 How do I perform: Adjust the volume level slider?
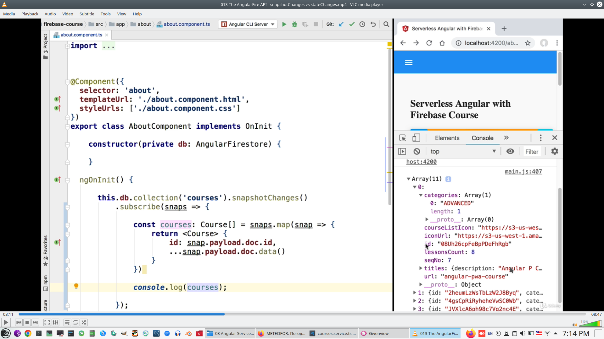click(x=590, y=324)
